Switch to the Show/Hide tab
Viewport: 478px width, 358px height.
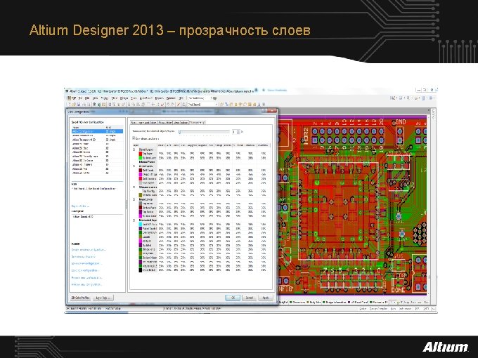[x=165, y=122]
